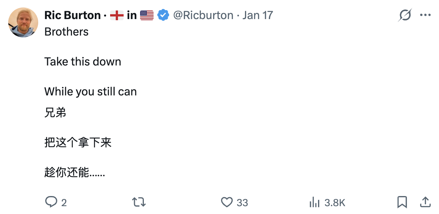
Task: Click the England flag emoji in name
Action: click(x=117, y=15)
